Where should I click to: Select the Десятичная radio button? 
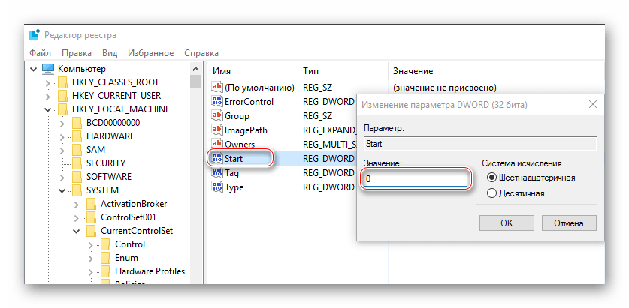pyautogui.click(x=492, y=193)
